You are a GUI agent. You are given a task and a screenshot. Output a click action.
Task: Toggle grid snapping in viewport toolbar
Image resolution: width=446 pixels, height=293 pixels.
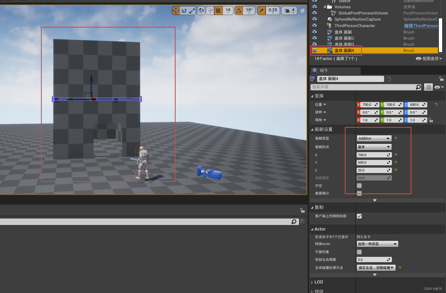pos(218,11)
